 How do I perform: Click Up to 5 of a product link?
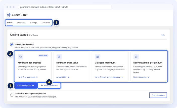[x=28, y=77]
